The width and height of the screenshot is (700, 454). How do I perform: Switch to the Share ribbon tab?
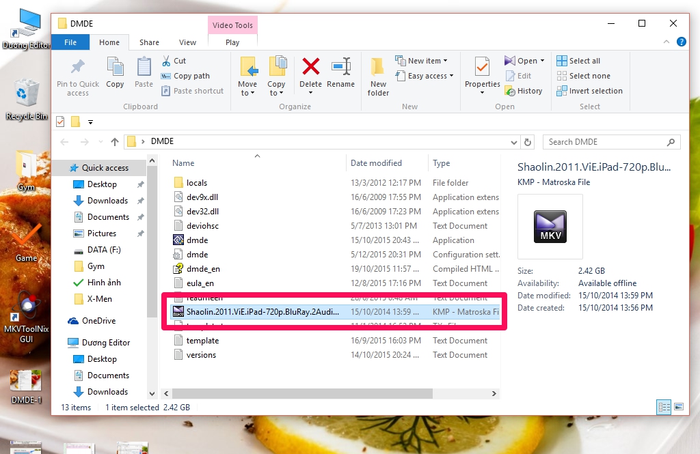tap(149, 42)
